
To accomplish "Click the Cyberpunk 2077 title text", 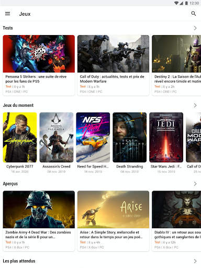I will (x=20, y=166).
